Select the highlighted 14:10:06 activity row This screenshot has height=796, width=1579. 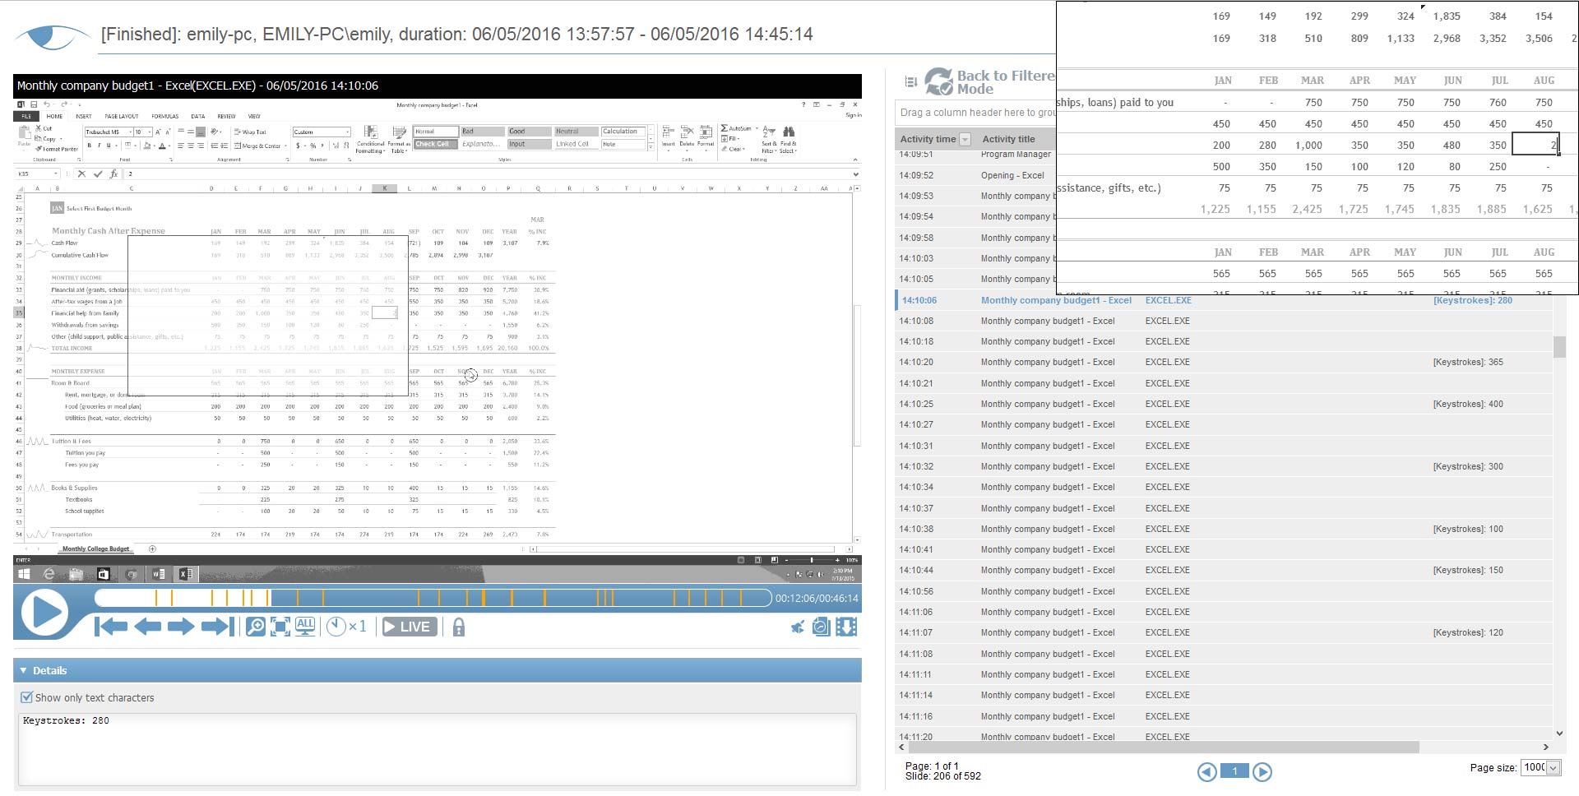pos(1224,300)
